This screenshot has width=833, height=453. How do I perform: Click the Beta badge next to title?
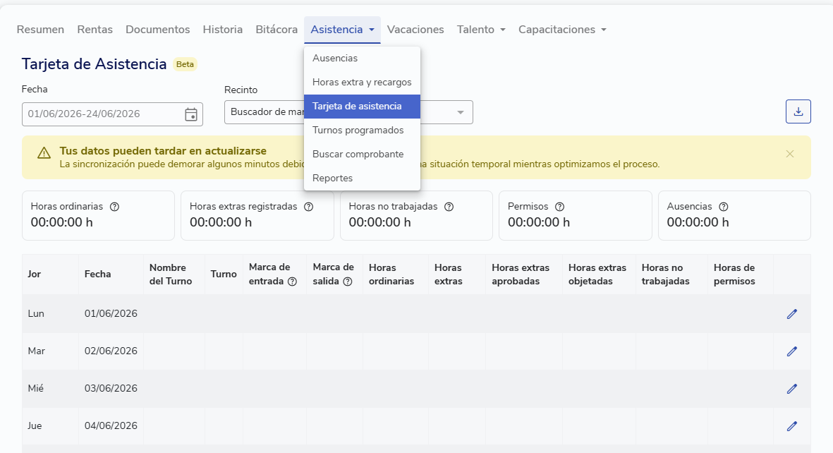click(185, 64)
